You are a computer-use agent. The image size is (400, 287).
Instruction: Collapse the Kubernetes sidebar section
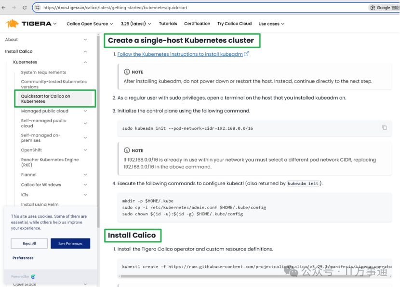coord(85,62)
